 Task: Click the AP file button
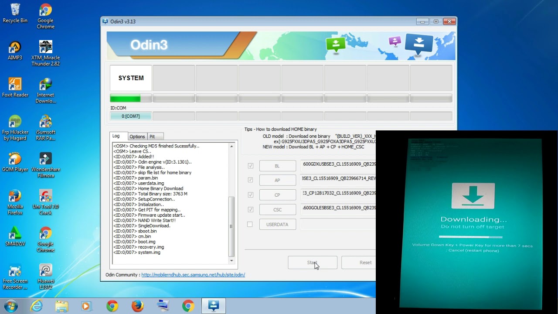pyautogui.click(x=277, y=180)
